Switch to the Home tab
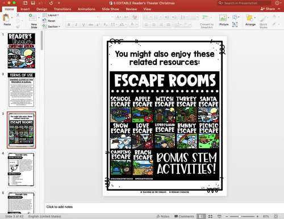 point(9,9)
